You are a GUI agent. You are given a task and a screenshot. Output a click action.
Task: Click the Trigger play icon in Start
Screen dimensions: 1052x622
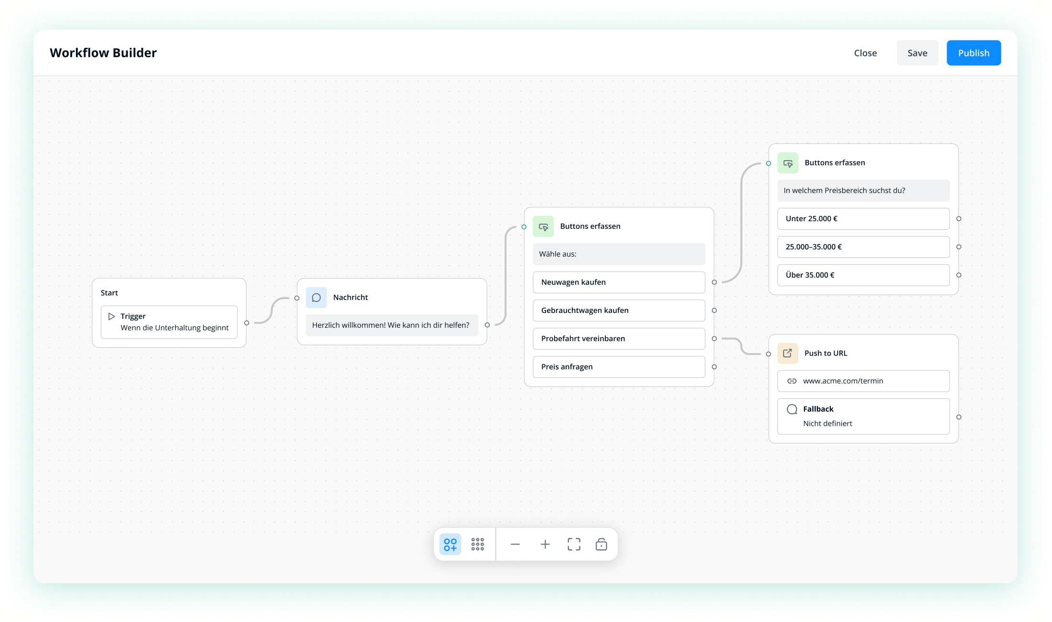tap(112, 316)
